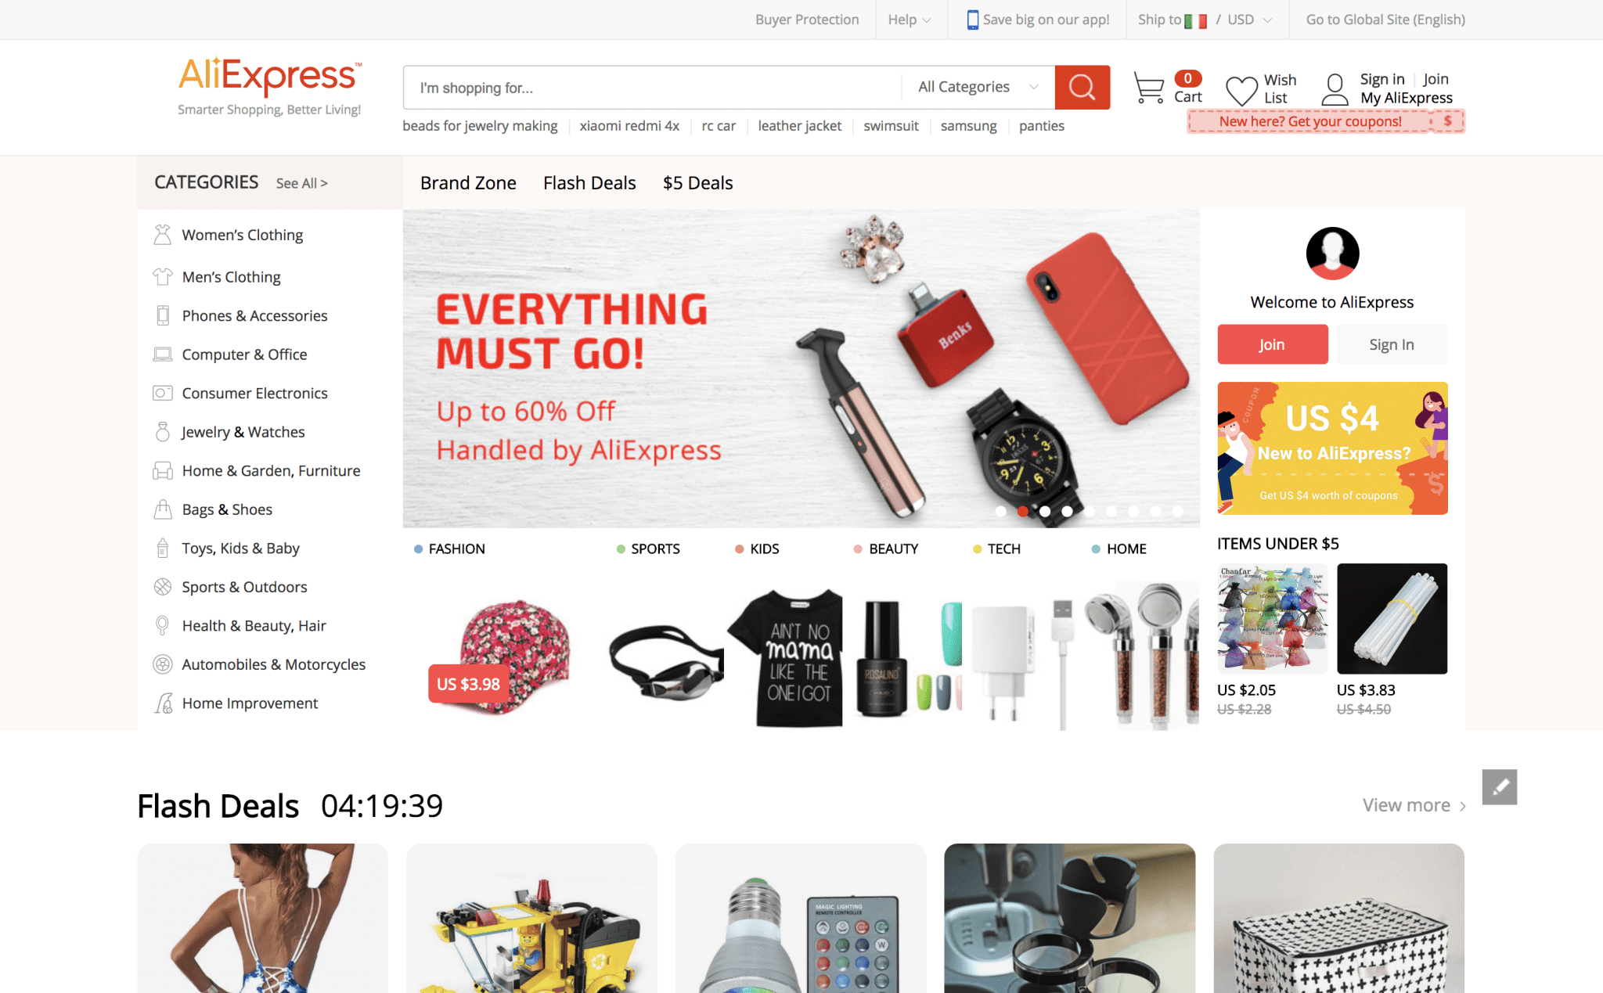
Task: Click the user account profile icon
Action: (x=1335, y=89)
